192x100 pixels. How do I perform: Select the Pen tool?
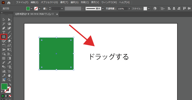pyautogui.click(x=4, y=28)
